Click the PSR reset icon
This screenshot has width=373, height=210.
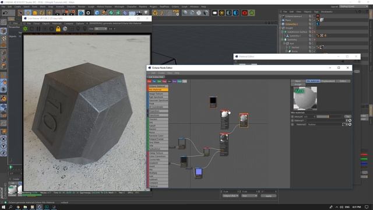click(176, 13)
